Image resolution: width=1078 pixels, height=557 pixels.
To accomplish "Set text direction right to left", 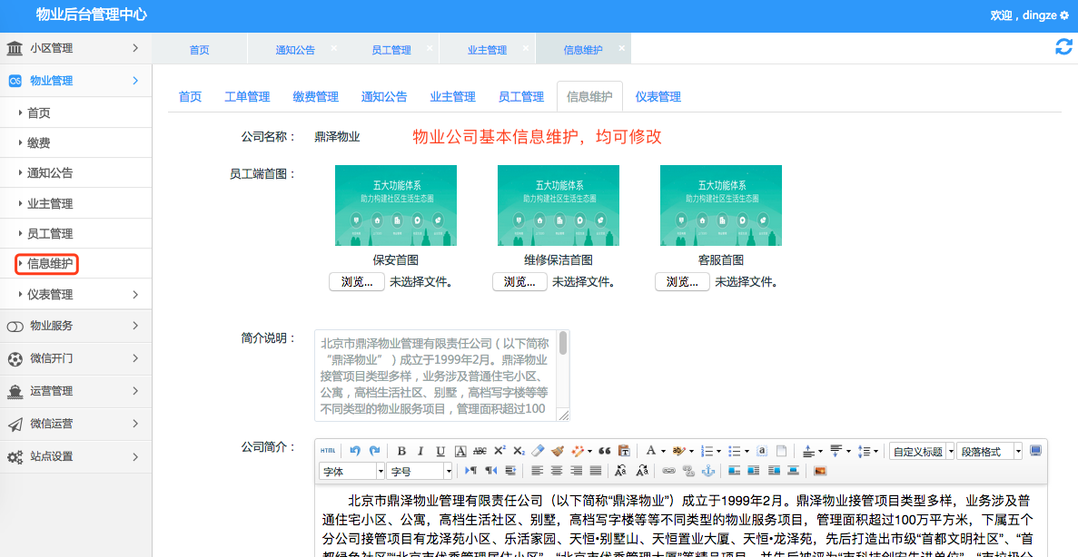I will point(490,471).
